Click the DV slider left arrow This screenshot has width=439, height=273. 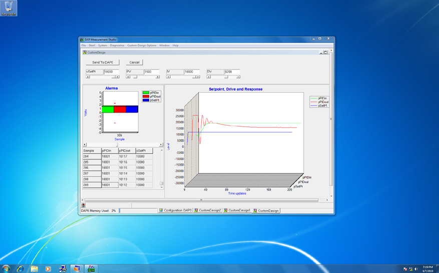[209, 76]
